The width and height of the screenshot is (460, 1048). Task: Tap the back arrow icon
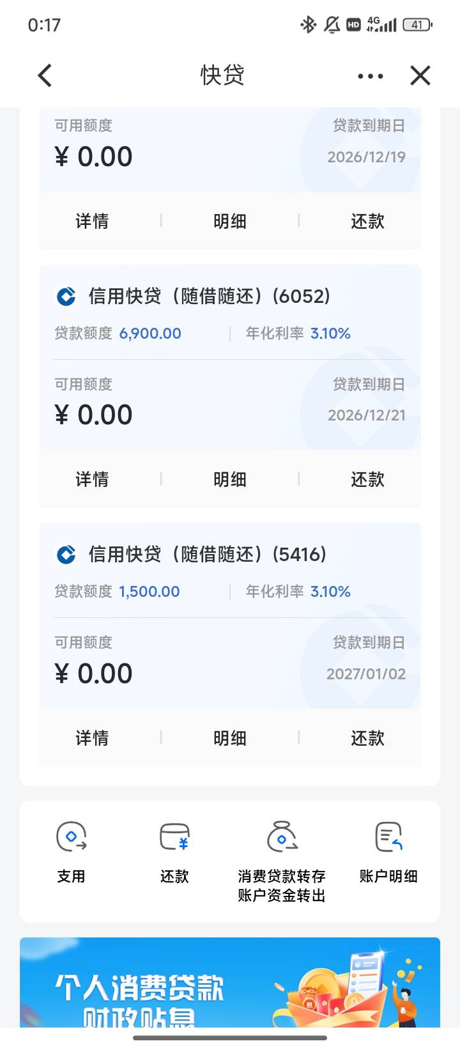[x=45, y=75]
